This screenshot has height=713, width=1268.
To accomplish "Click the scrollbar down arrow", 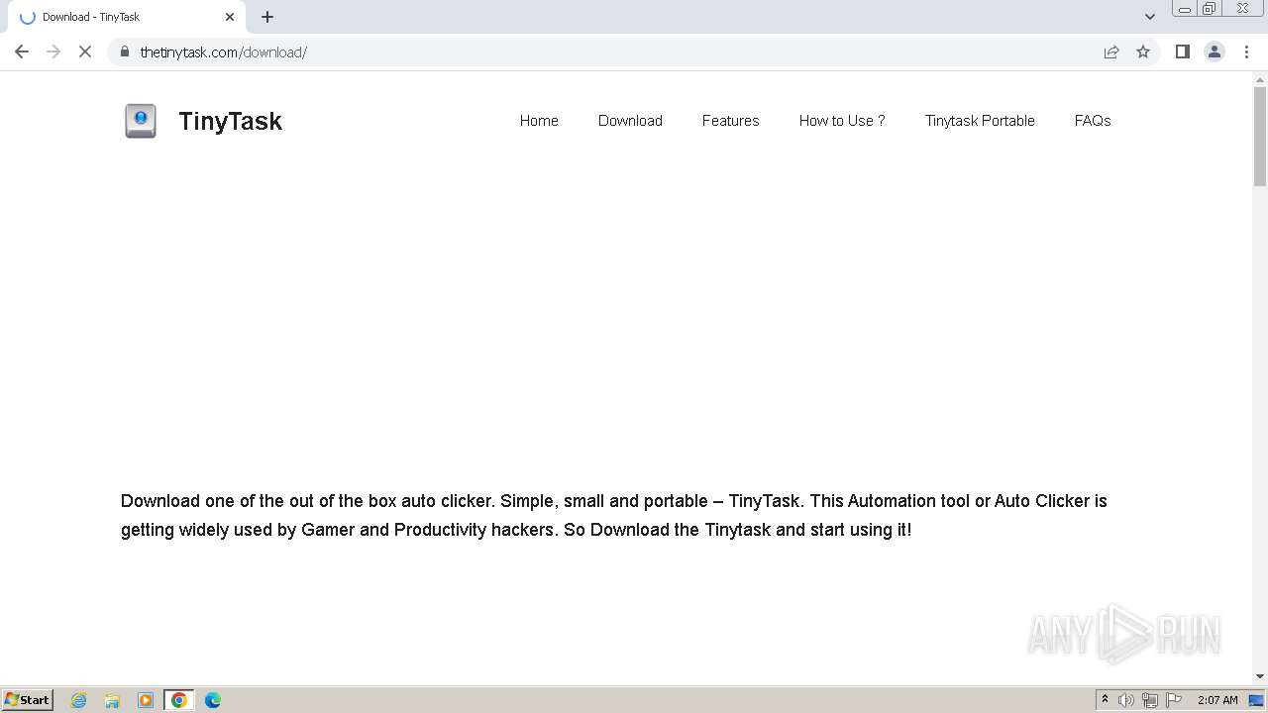I will (x=1260, y=676).
